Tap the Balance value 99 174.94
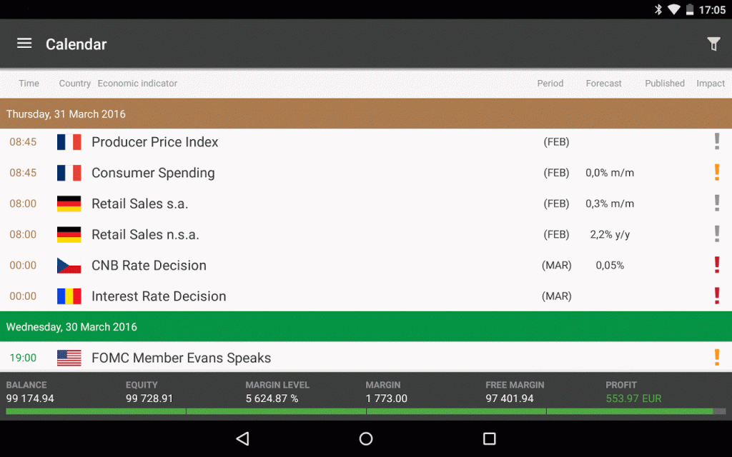732x457 pixels. (30, 398)
